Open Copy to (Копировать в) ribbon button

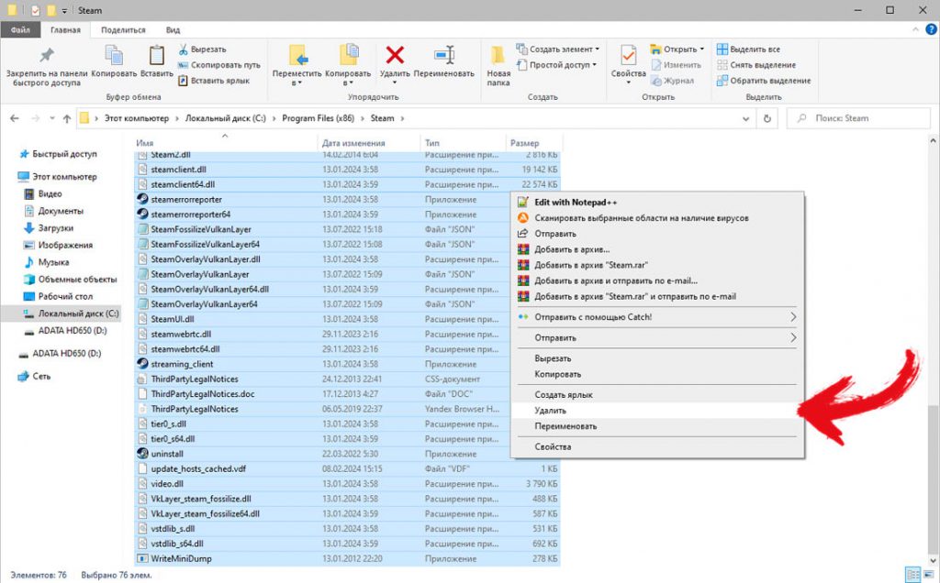(348, 65)
